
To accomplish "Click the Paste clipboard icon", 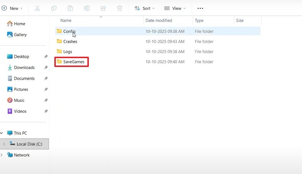I will [70, 8].
